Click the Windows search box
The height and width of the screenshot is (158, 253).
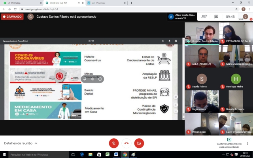pos(38,154)
